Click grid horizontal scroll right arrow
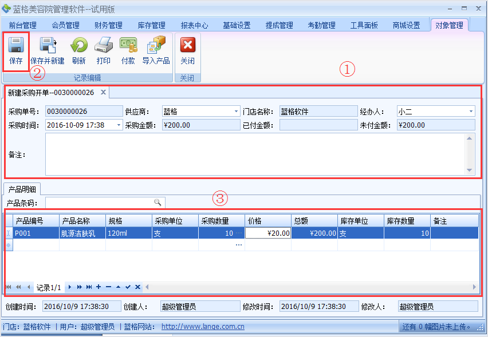488x337 pixels. coord(474,287)
